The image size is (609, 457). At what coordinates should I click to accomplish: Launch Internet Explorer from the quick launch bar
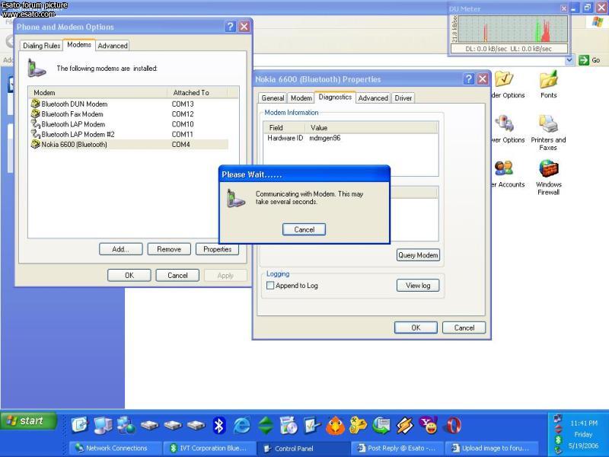coord(241,426)
